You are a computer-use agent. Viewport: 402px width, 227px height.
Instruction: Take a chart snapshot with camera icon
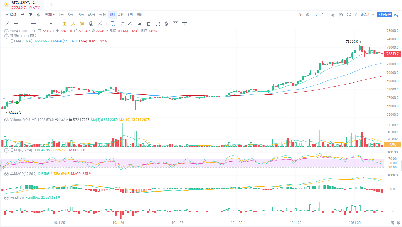[x=308, y=15]
